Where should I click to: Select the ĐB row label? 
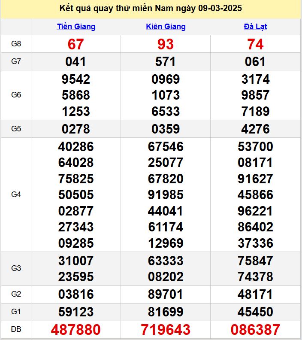(16, 329)
